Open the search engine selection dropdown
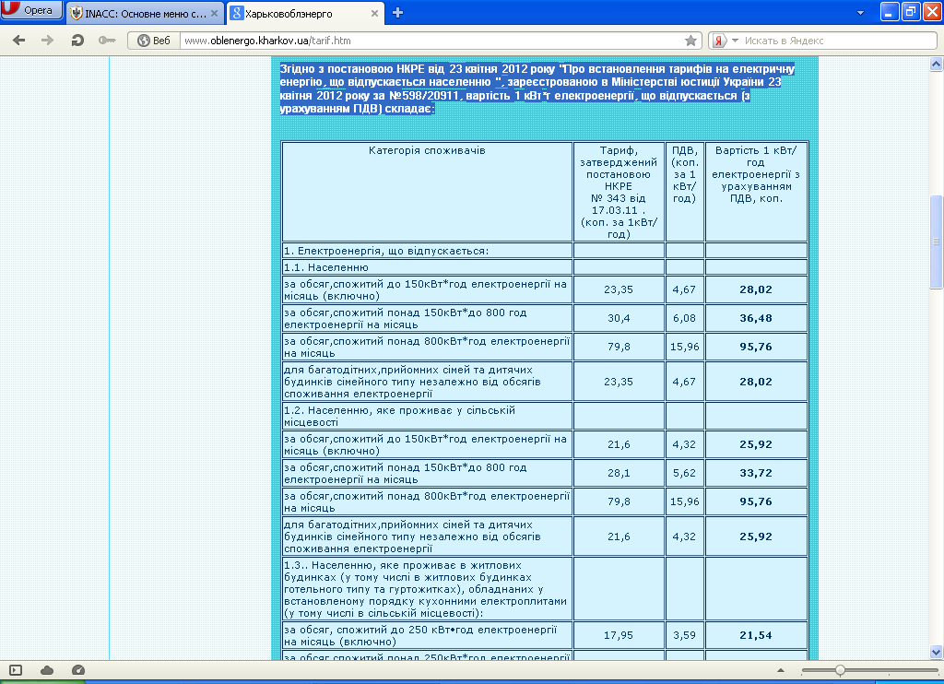This screenshot has width=944, height=684. pyautogui.click(x=735, y=41)
